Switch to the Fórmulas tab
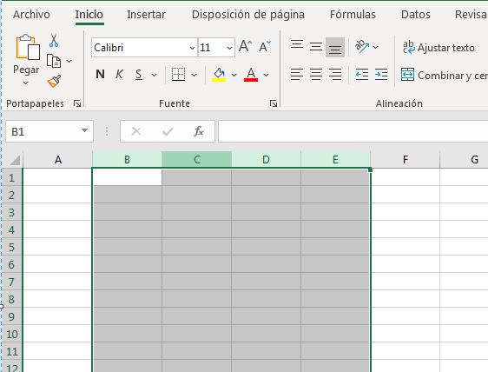The height and width of the screenshot is (372, 488). click(353, 14)
